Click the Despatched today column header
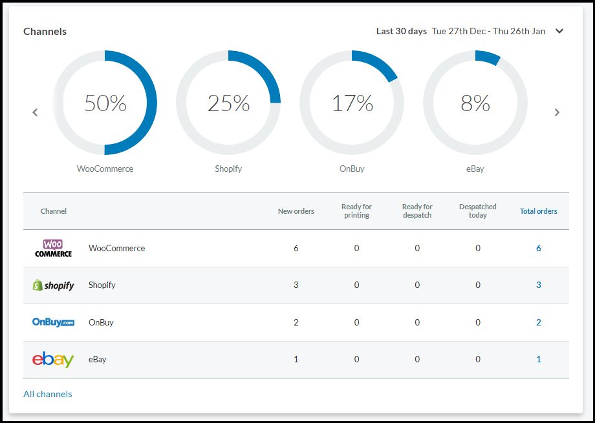Image resolution: width=595 pixels, height=423 pixels. pos(478,211)
